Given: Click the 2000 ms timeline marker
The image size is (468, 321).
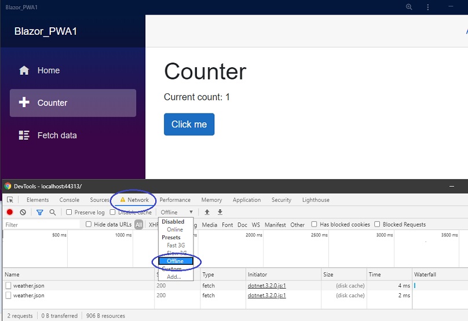Looking at the screenshot, I should [x=254, y=235].
